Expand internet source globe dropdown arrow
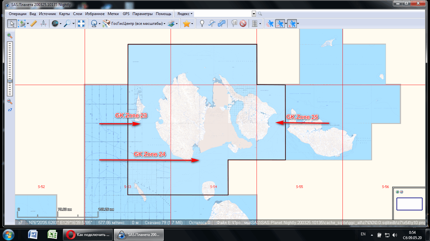 [x=99, y=24]
